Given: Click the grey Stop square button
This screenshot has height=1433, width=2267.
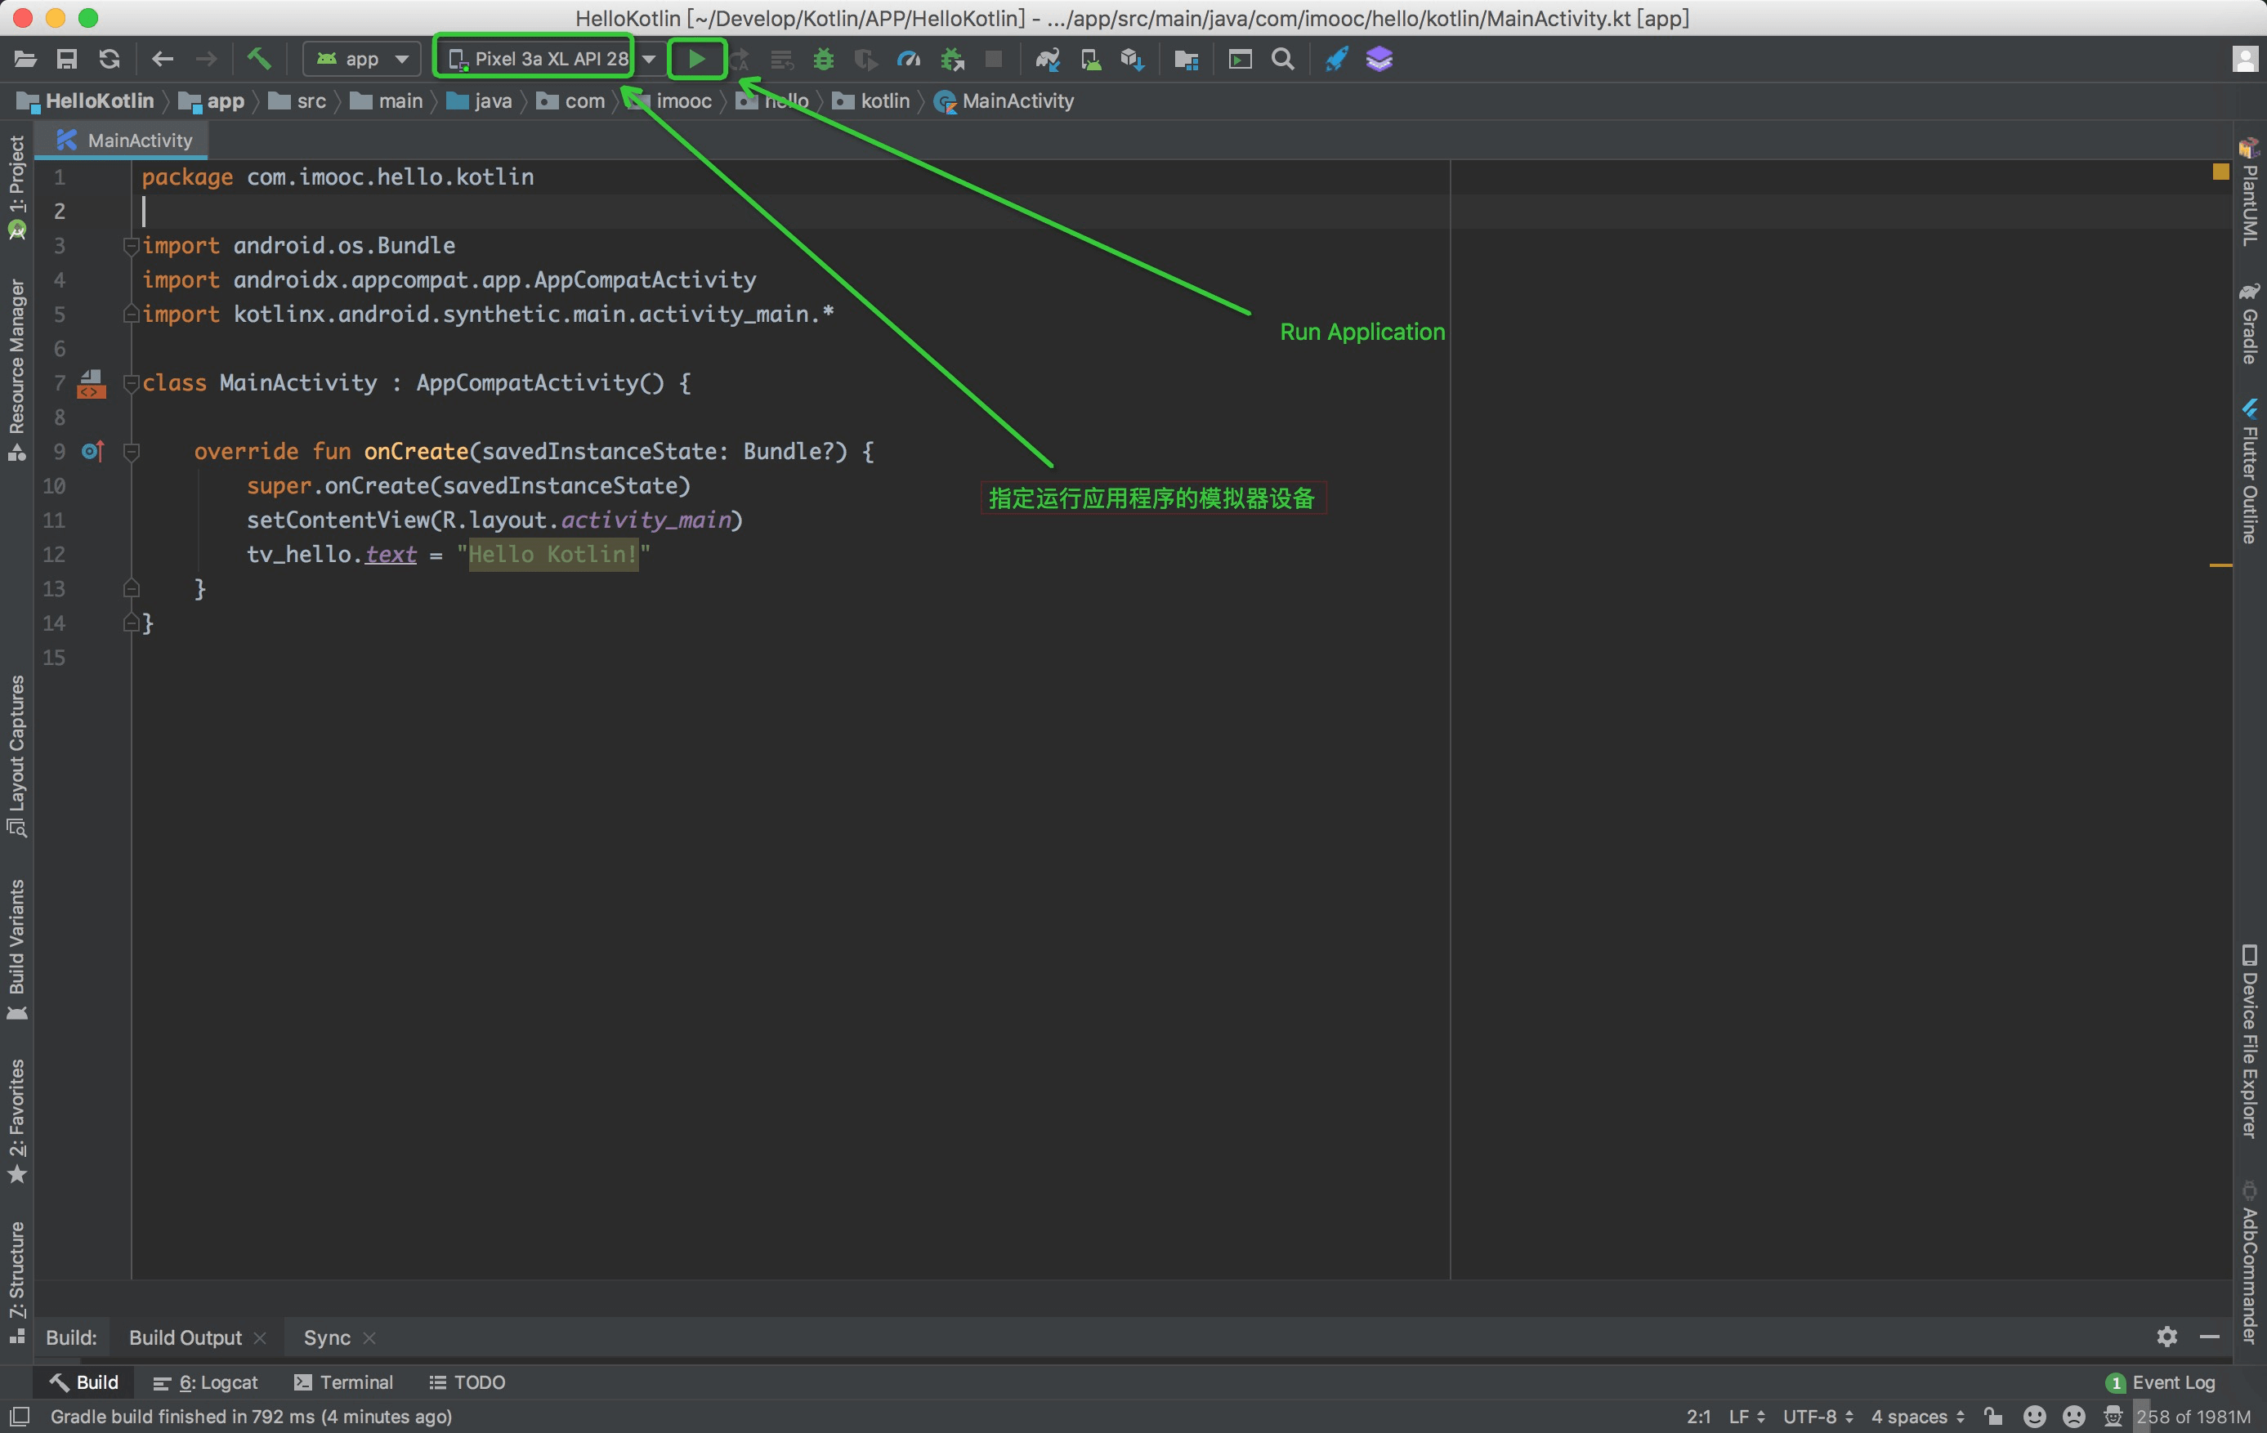Looking at the screenshot, I should coord(993,60).
